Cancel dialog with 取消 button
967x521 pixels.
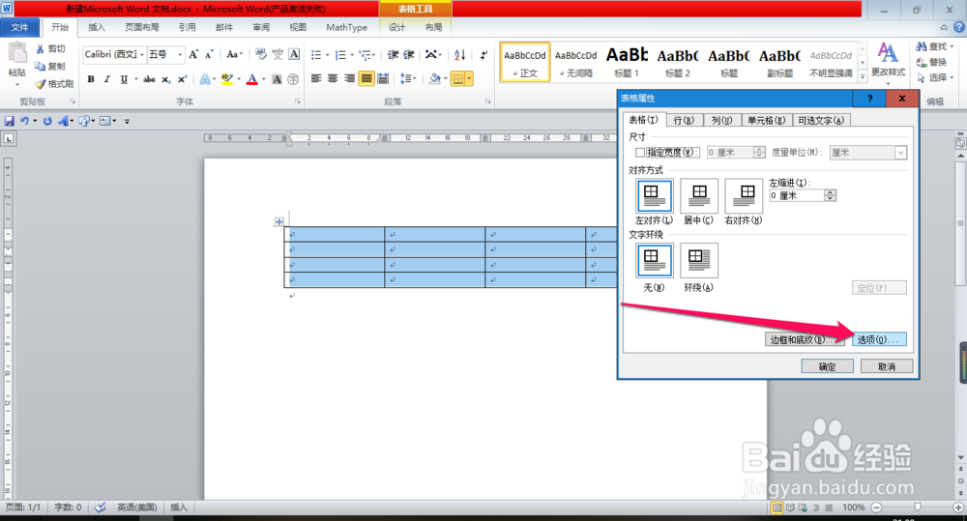[886, 367]
